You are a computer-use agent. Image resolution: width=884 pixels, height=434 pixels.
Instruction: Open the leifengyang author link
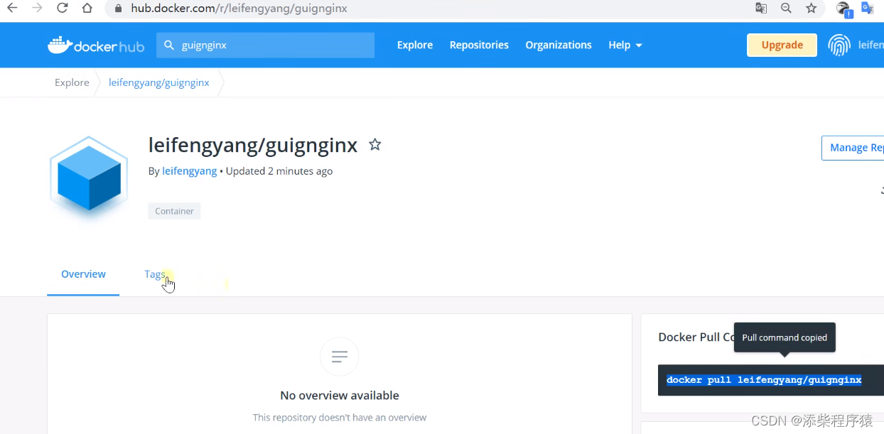coord(190,171)
